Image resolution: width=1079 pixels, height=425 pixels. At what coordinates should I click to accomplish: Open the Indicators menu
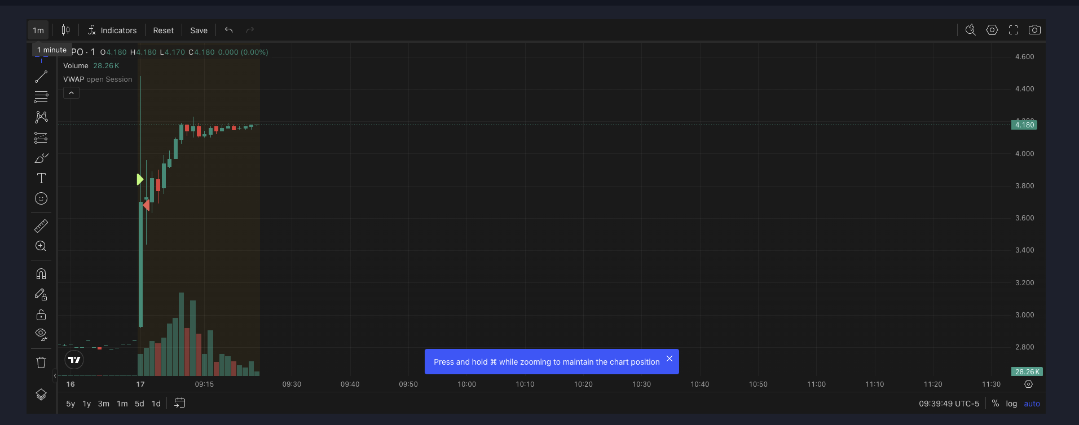[x=112, y=30]
